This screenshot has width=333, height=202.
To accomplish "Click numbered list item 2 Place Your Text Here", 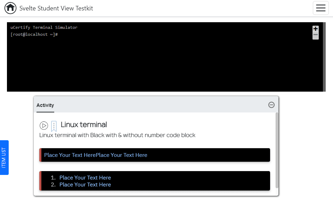I will pos(85,184).
